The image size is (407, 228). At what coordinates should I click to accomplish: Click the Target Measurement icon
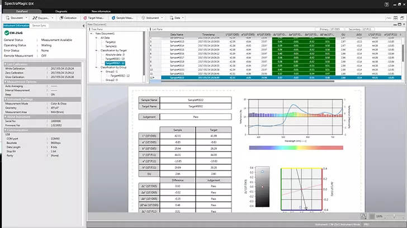[85, 18]
